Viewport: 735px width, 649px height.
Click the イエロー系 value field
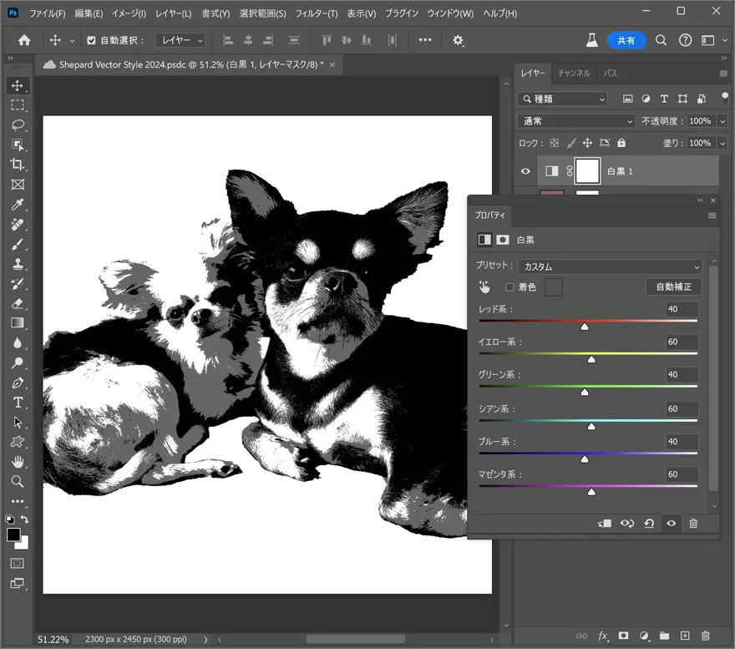click(681, 342)
